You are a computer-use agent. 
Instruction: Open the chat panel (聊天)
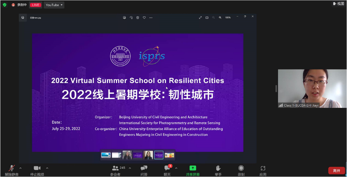167,168
